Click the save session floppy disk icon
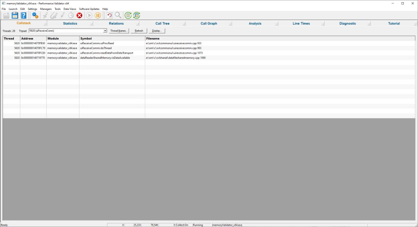The width and height of the screenshot is (418, 227). [x=15, y=16]
